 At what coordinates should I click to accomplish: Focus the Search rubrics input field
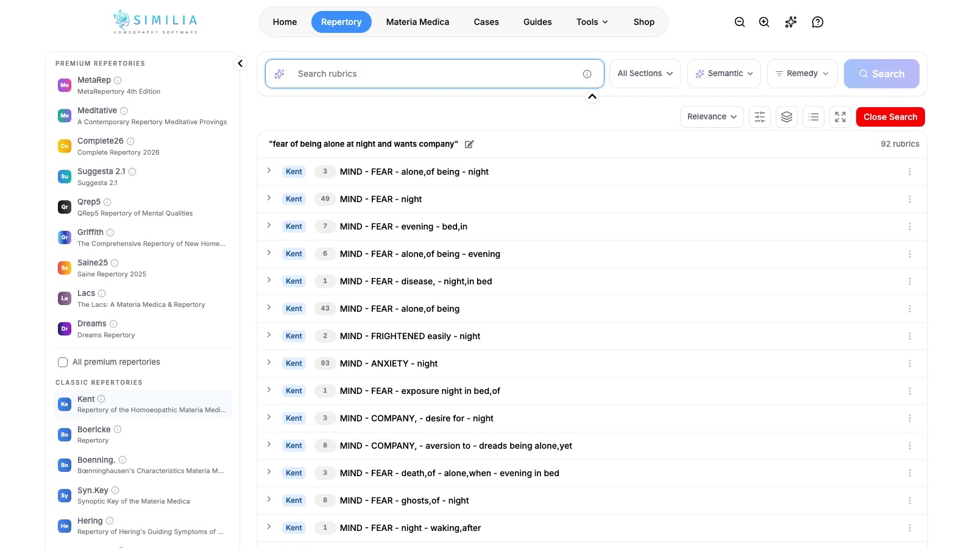pos(434,74)
